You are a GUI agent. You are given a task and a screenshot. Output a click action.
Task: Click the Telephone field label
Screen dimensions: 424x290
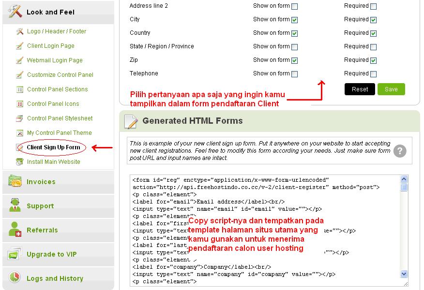144,73
